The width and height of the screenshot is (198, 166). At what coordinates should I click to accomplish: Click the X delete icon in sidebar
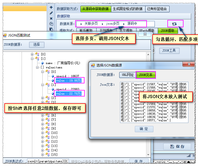[51, 18]
